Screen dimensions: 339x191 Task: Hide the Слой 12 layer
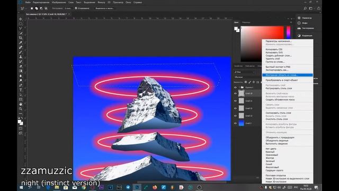tap(235, 108)
